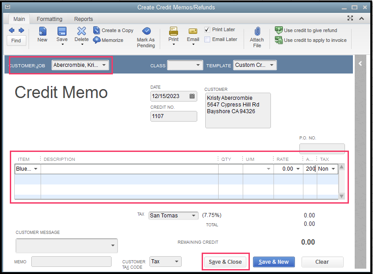Click the New transaction icon
Viewport: 373px width, 274px height.
click(42, 31)
